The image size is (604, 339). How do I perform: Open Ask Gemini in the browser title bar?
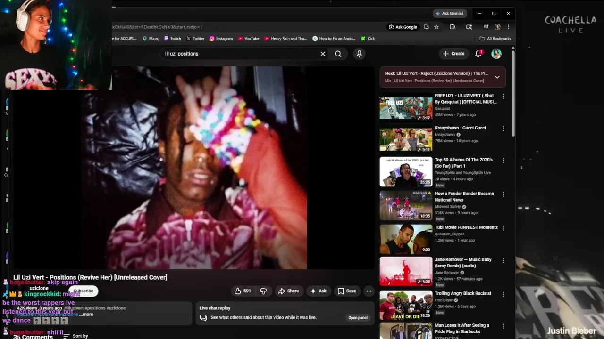tap(450, 13)
